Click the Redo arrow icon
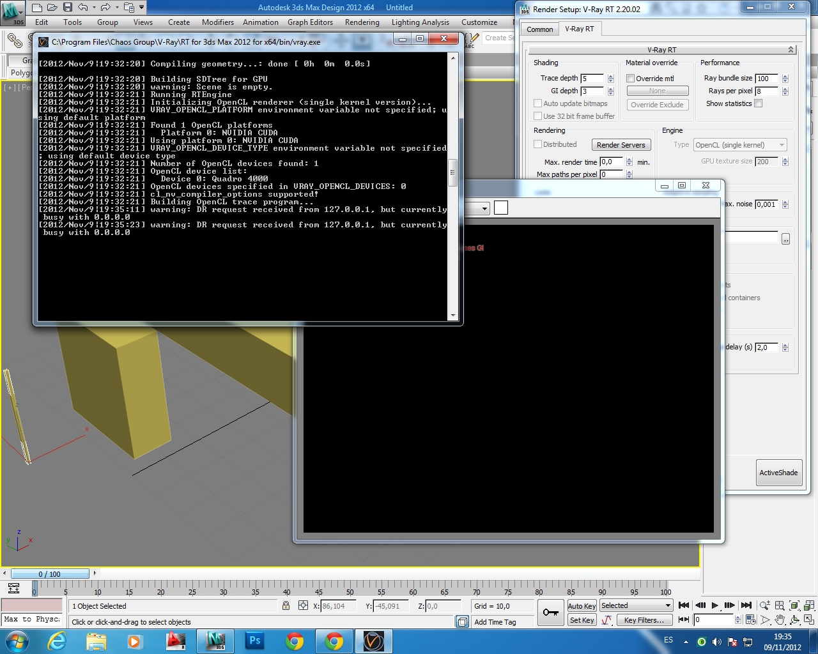Image resolution: width=818 pixels, height=654 pixels. click(x=106, y=8)
